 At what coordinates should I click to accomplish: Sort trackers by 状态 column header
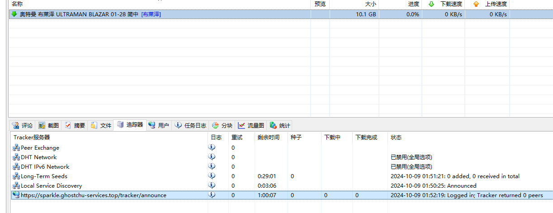(x=396, y=137)
